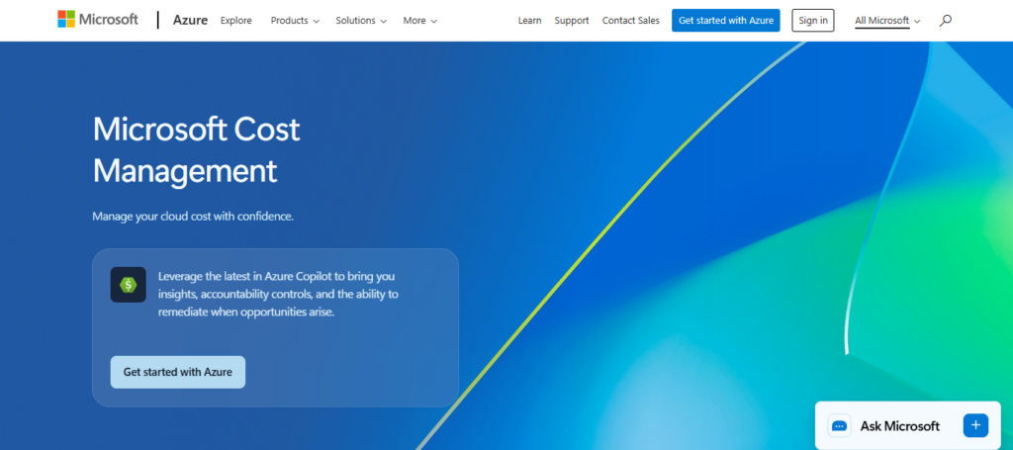Expand the More dropdown menu
Screen dimensions: 1013x450
click(x=419, y=21)
